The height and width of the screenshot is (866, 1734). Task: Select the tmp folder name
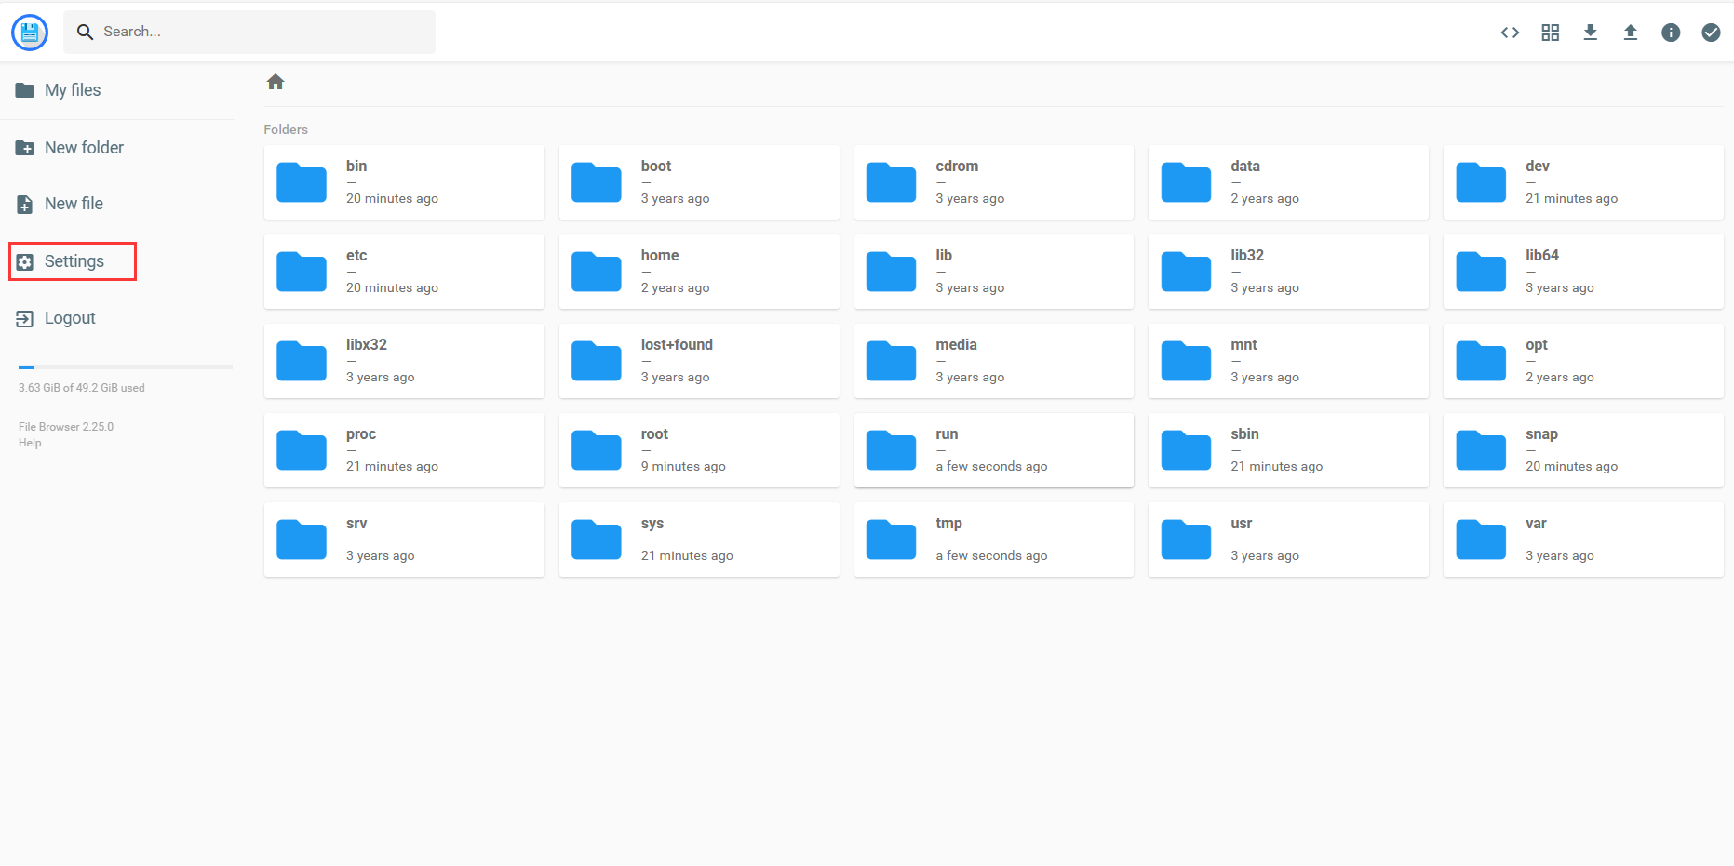click(948, 524)
